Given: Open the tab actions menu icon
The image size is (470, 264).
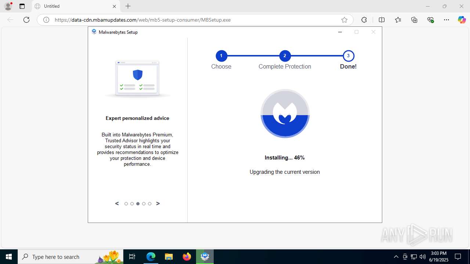Looking at the screenshot, I should pyautogui.click(x=22, y=6).
